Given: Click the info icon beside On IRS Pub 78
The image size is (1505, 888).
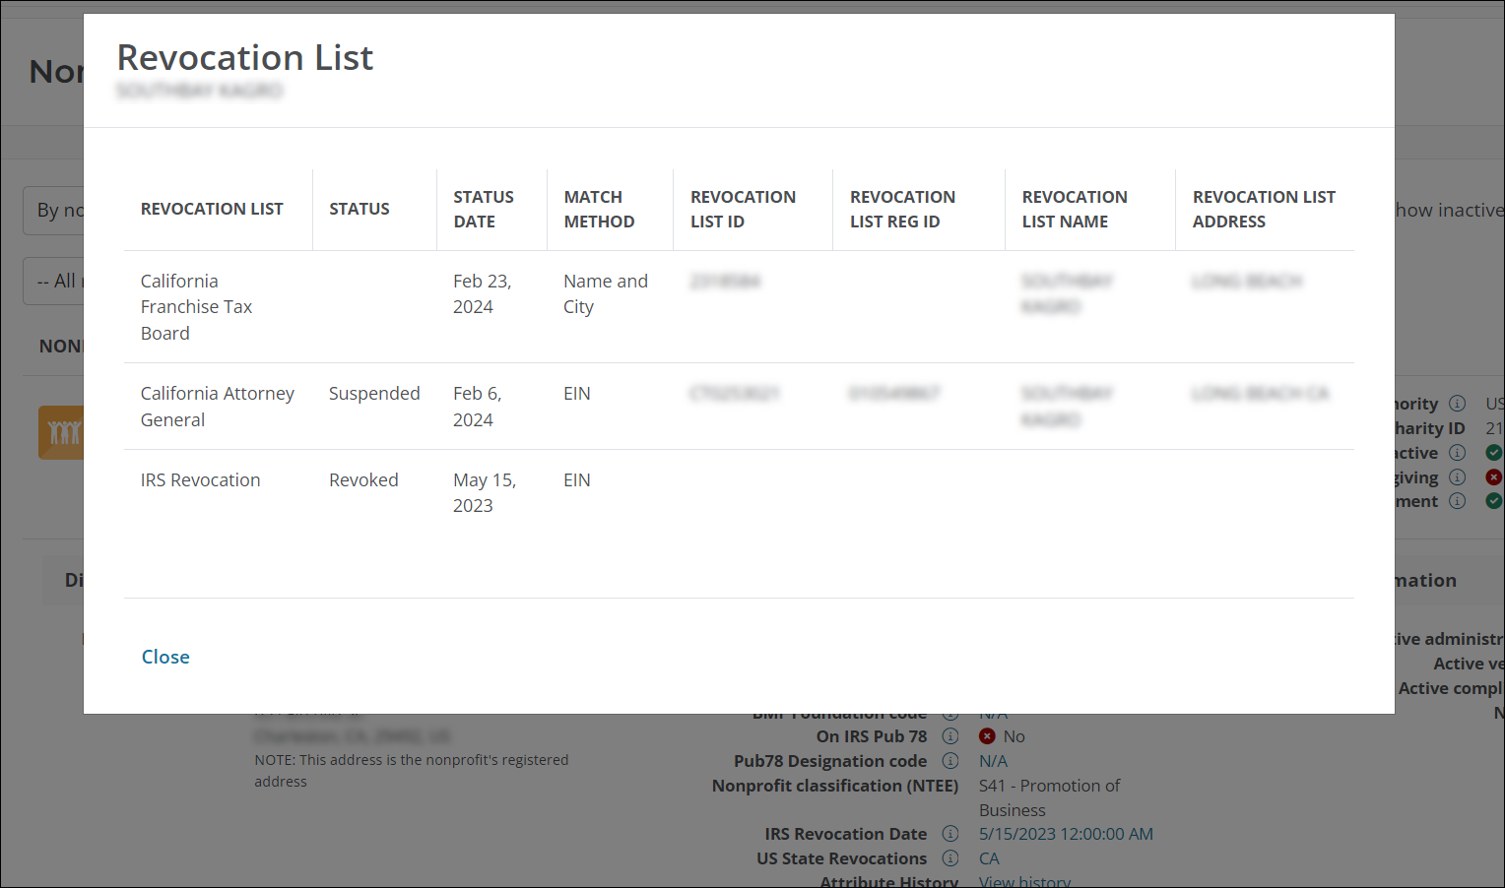Looking at the screenshot, I should click(x=950, y=736).
